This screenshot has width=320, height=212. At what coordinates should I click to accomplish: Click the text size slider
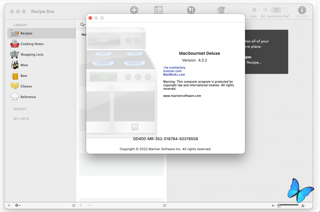point(288,206)
